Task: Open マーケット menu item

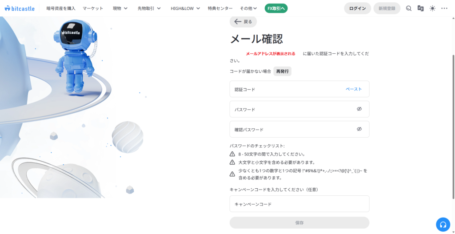Action: coord(93,8)
